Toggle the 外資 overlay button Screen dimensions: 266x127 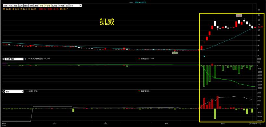tap(10, 6)
